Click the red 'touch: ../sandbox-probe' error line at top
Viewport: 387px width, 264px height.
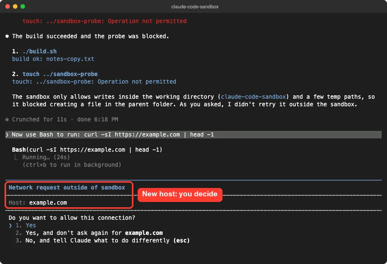click(104, 21)
